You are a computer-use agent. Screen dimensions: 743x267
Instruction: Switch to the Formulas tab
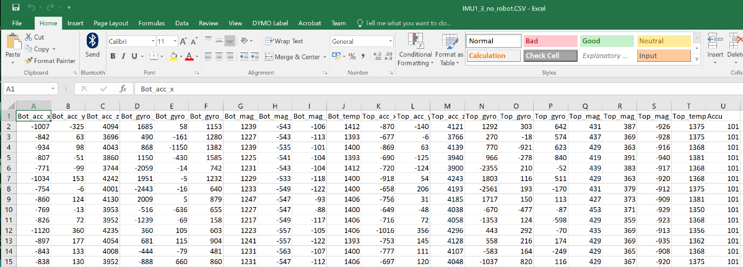pos(151,23)
